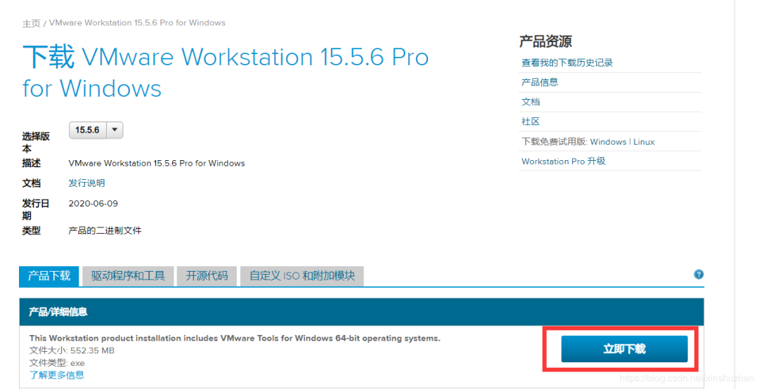759x389 pixels.
Task: Click the blue help question mark icon
Action: pos(698,275)
